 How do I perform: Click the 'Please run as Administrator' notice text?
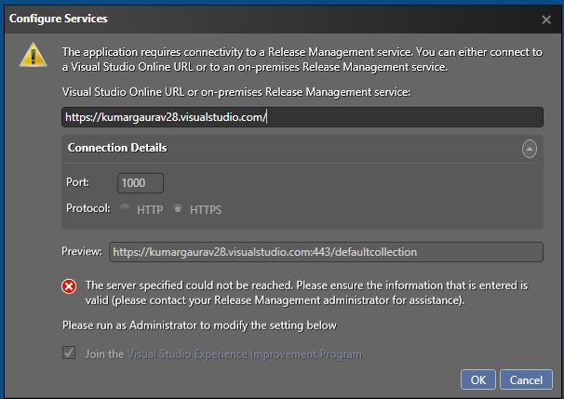[199, 326]
